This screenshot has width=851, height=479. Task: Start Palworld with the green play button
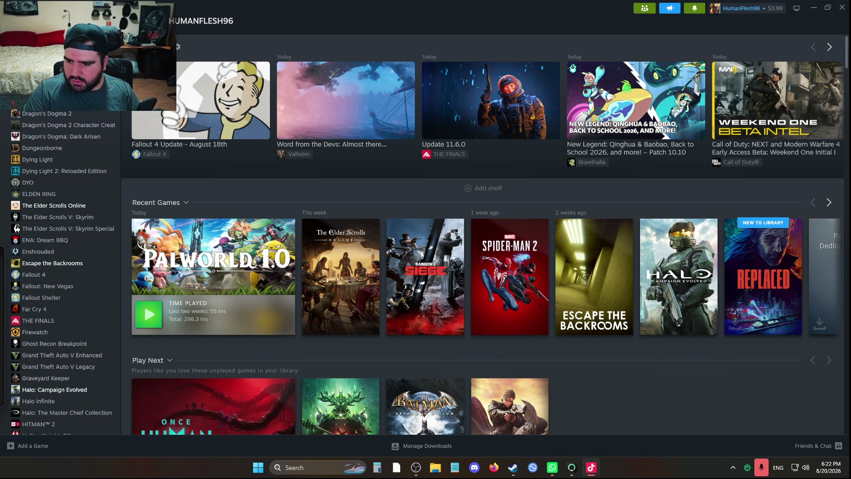tap(148, 314)
